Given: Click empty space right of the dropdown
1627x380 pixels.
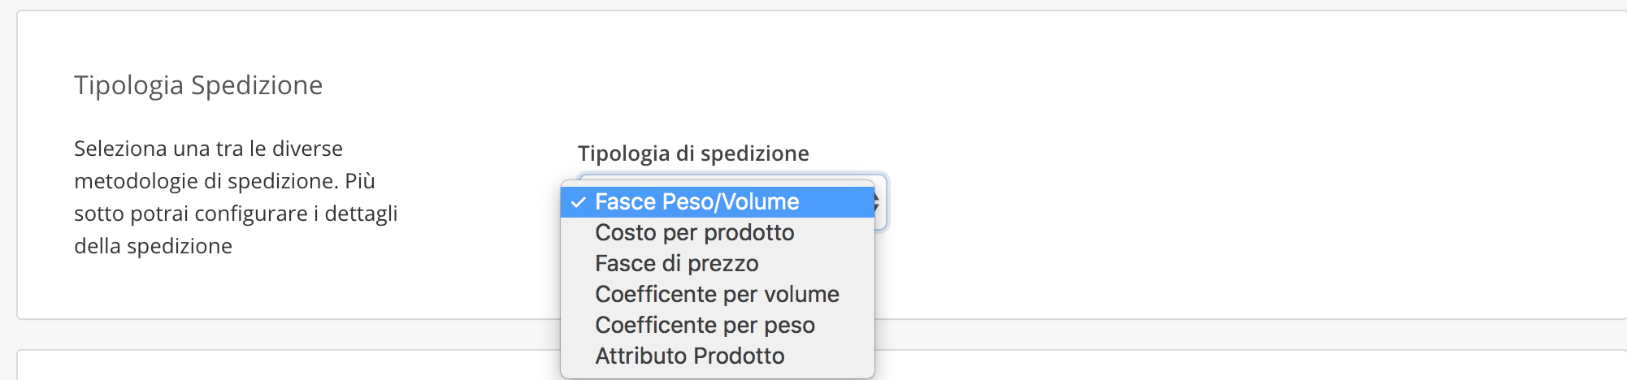Looking at the screenshot, I should point(1219,203).
